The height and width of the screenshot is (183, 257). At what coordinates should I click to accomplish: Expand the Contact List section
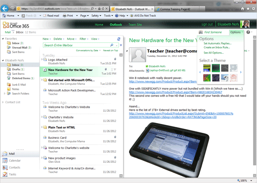pyautogui.click(x=3, y=102)
